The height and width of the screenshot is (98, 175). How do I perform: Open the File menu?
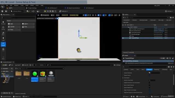pyautogui.click(x=7, y=5)
